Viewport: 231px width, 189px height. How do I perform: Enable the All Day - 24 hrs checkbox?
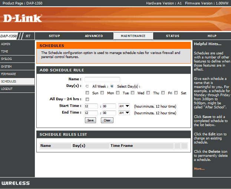(87, 99)
